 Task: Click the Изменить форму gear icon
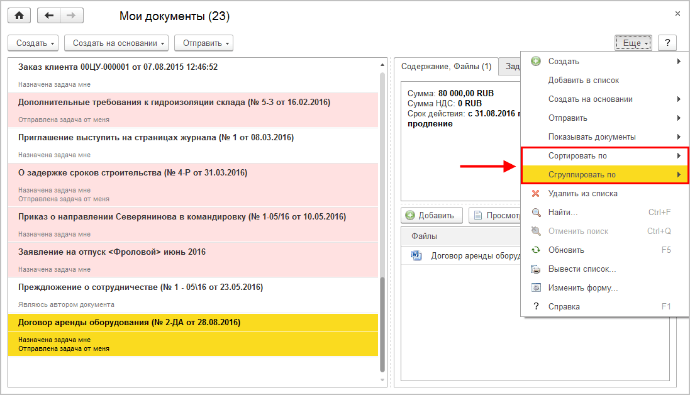pyautogui.click(x=536, y=288)
